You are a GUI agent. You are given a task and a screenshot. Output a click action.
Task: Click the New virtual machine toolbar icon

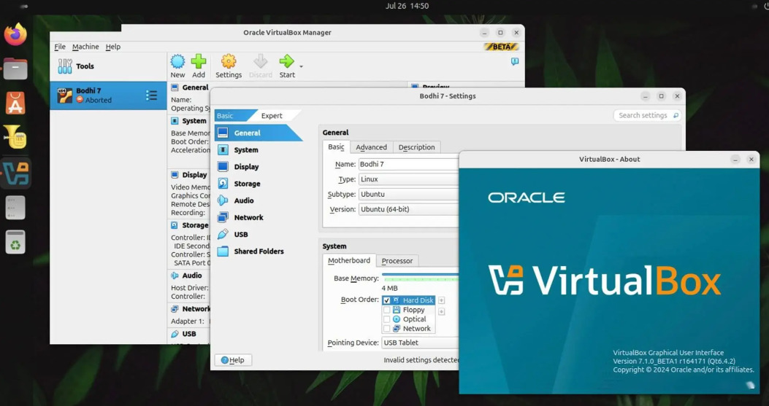[x=177, y=65]
